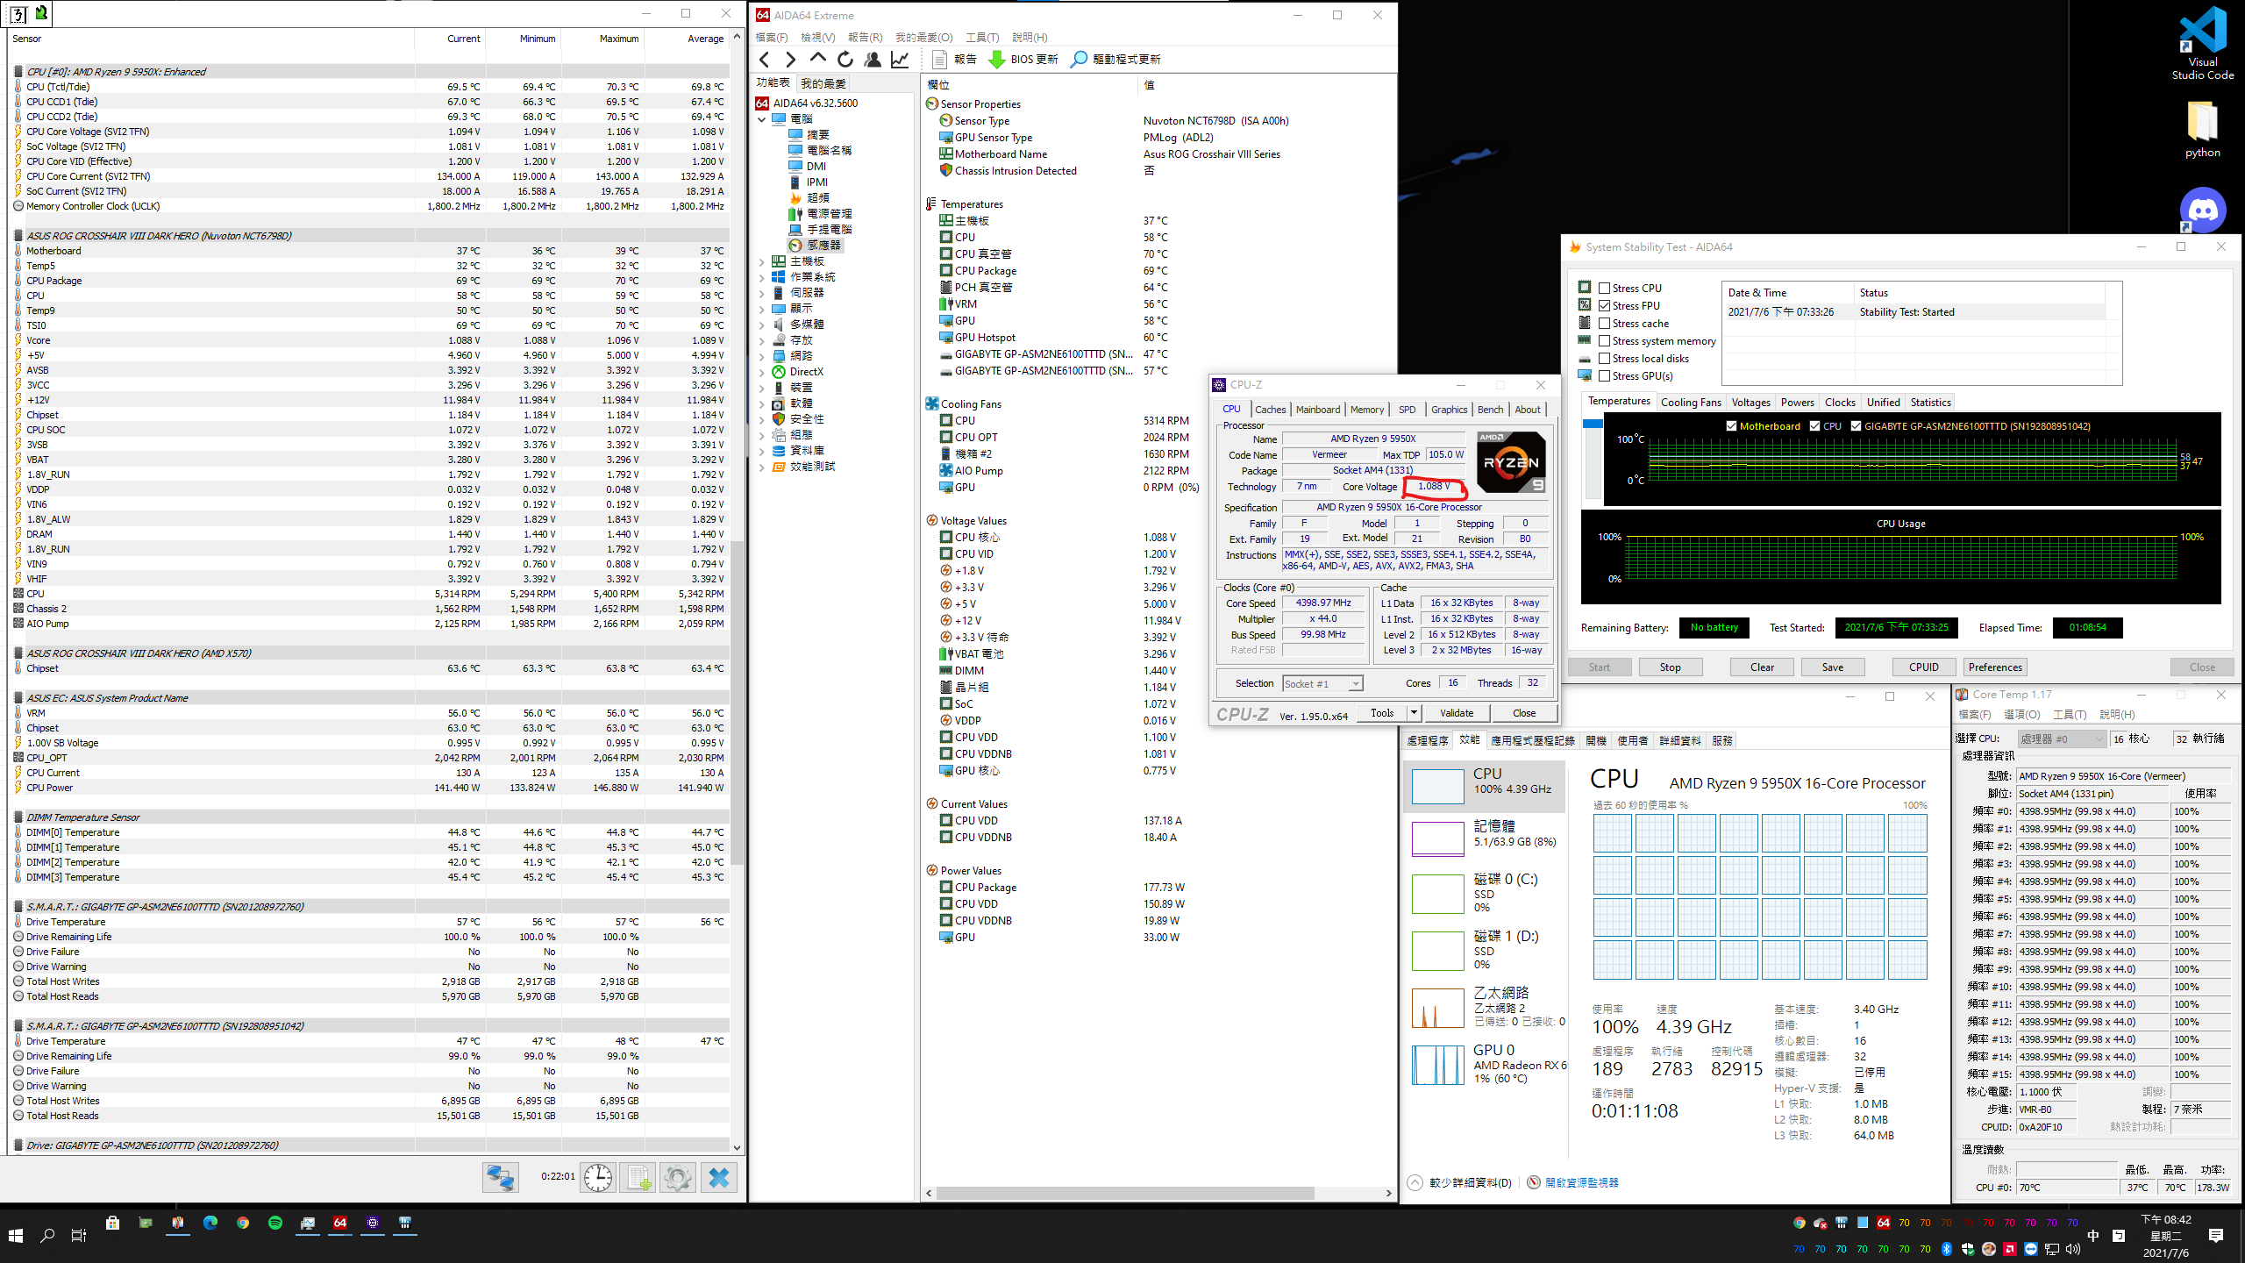The image size is (2245, 1263).
Task: Expand DirectX tree node
Action: coord(762,372)
